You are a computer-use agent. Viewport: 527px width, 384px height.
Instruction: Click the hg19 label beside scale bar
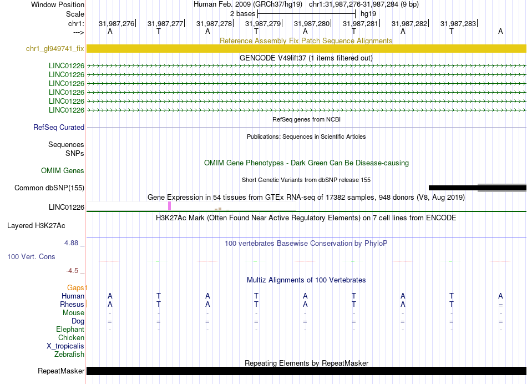(368, 14)
